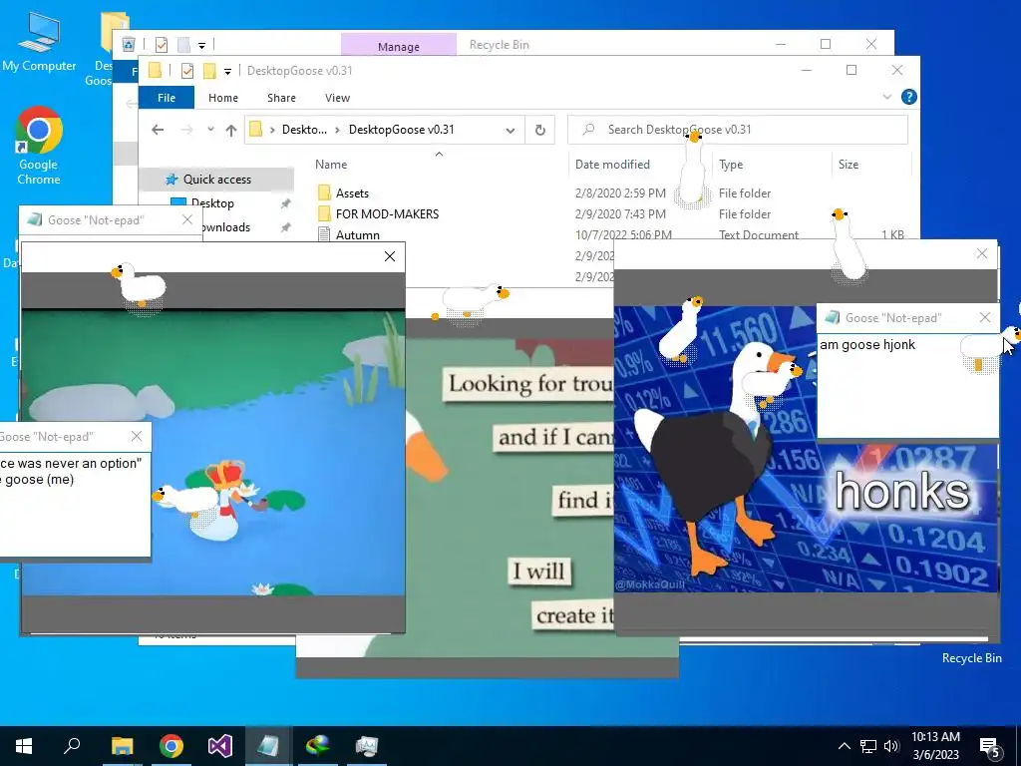Open Visual Studio from the taskbar
The width and height of the screenshot is (1021, 766).
tap(220, 746)
